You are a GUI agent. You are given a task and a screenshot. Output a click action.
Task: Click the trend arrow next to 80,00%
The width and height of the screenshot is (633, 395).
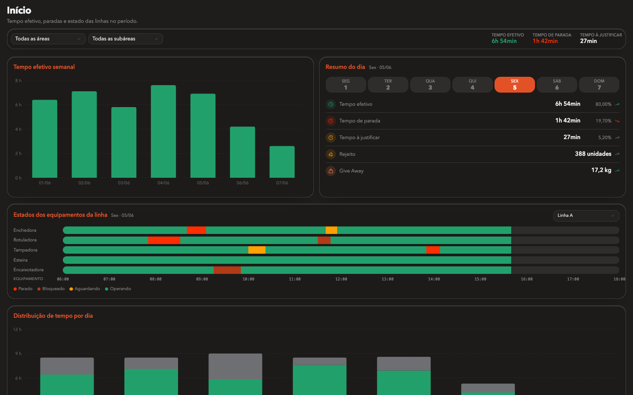[x=617, y=104]
